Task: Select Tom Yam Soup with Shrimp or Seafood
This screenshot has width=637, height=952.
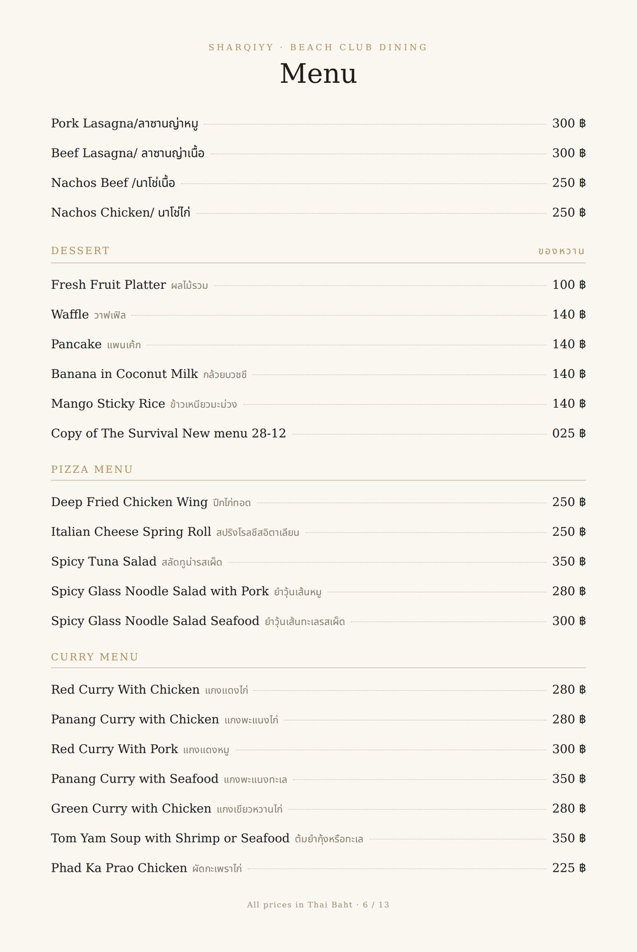Action: 318,838
